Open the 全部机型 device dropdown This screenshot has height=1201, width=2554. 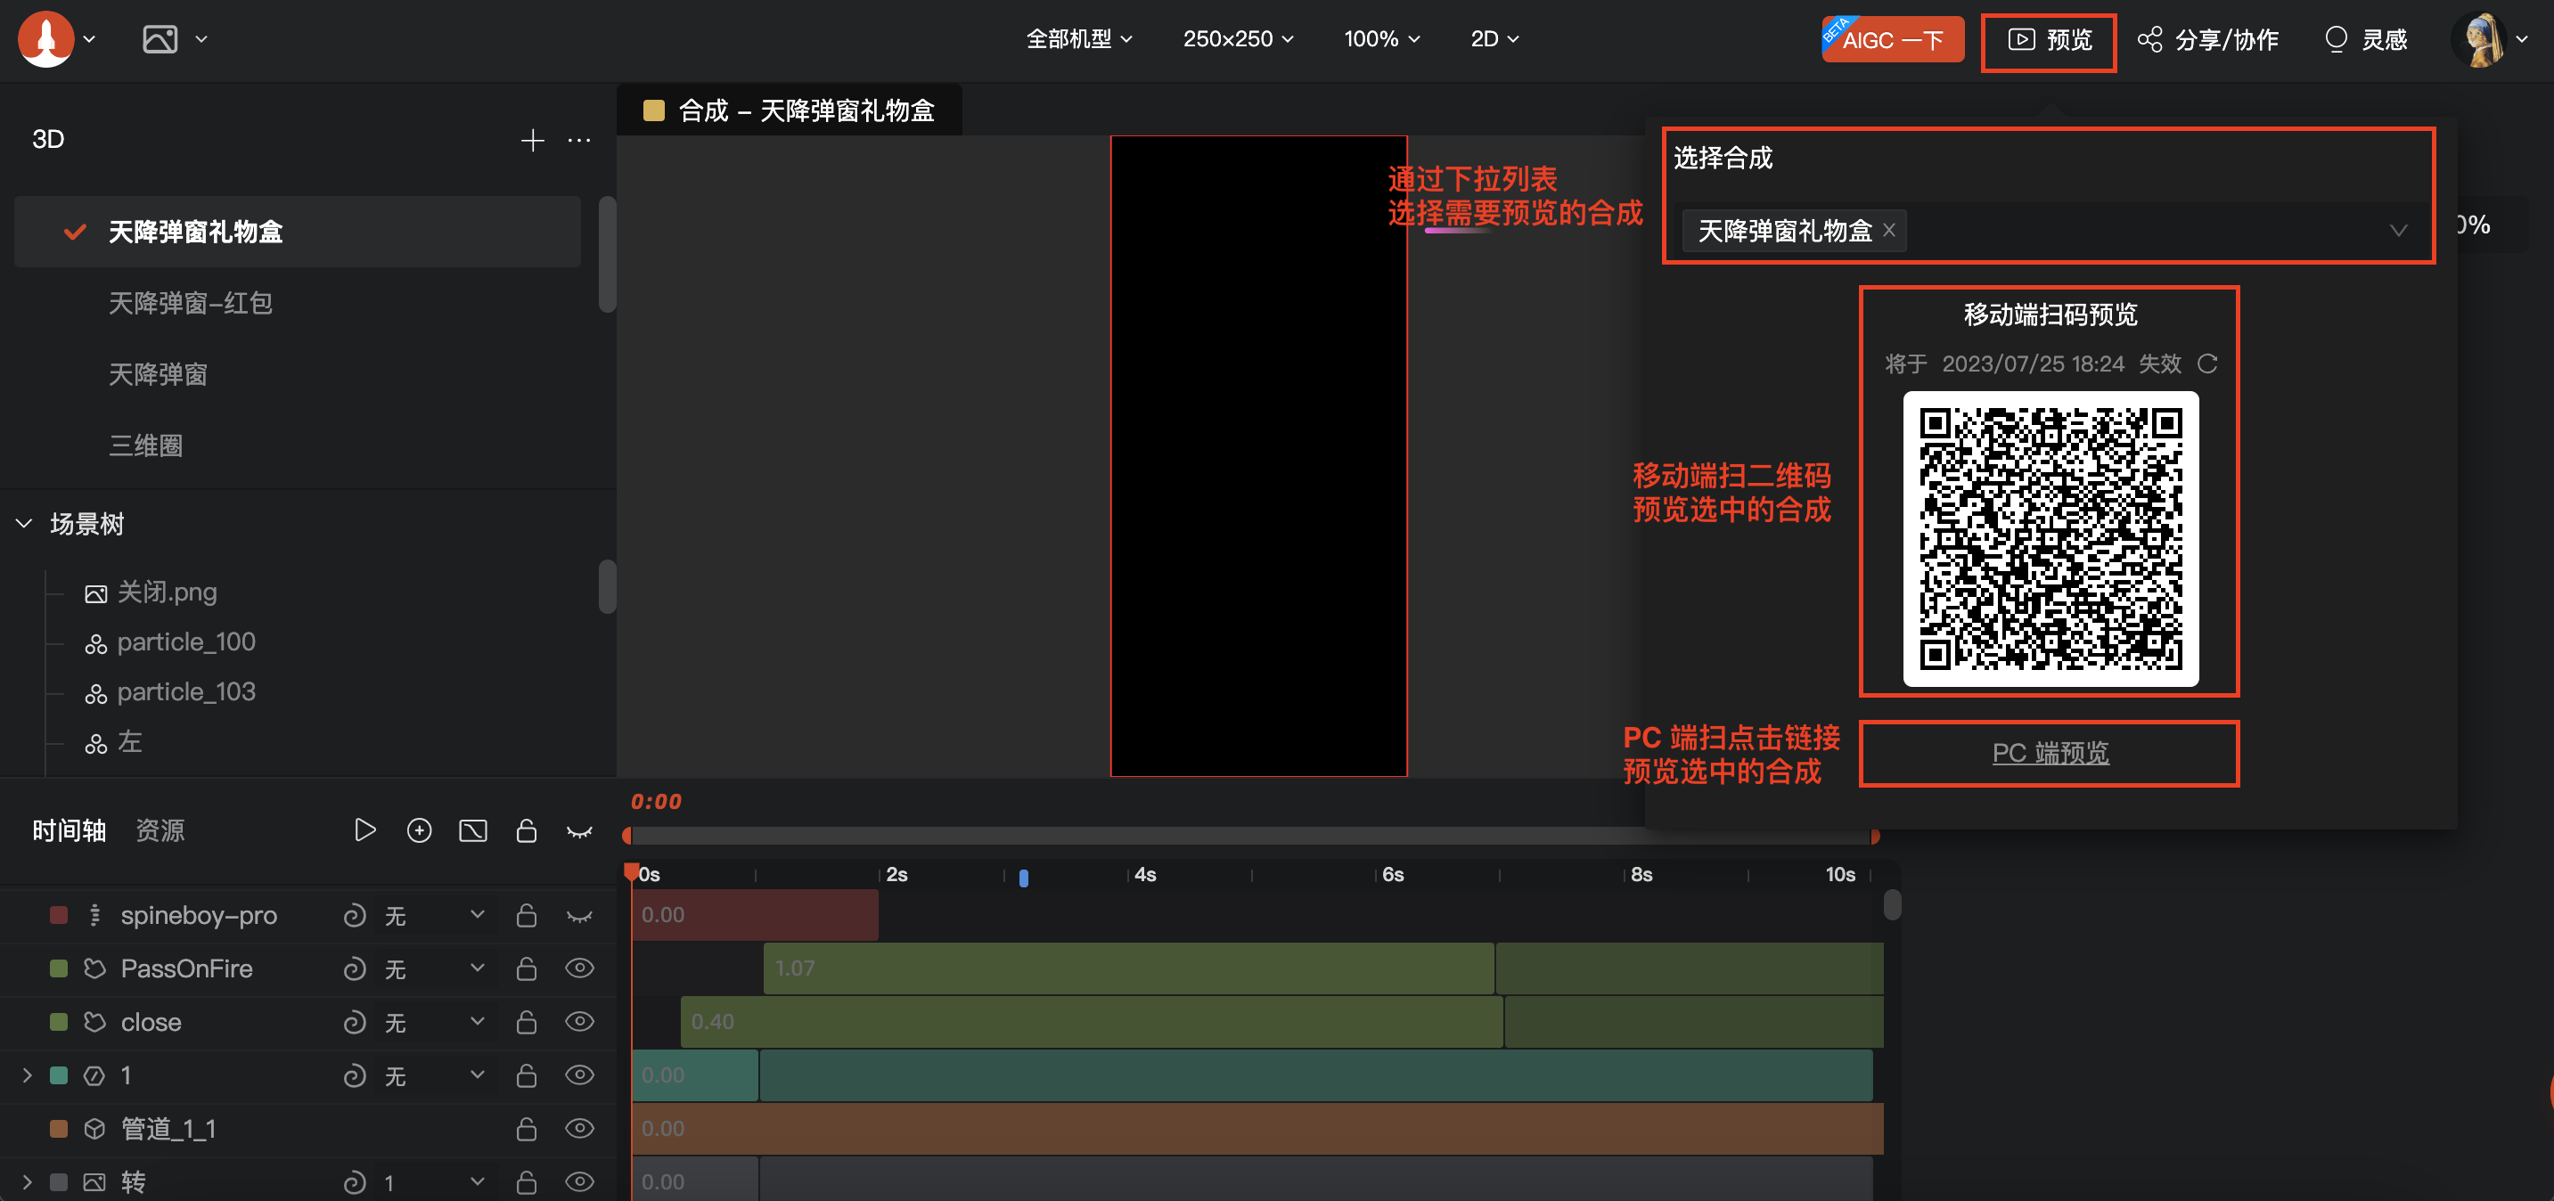coord(1078,38)
